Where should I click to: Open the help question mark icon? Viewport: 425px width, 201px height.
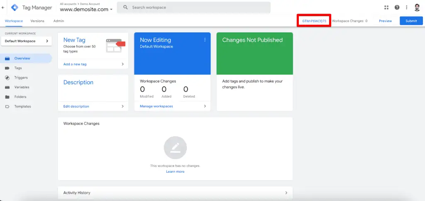tap(397, 7)
